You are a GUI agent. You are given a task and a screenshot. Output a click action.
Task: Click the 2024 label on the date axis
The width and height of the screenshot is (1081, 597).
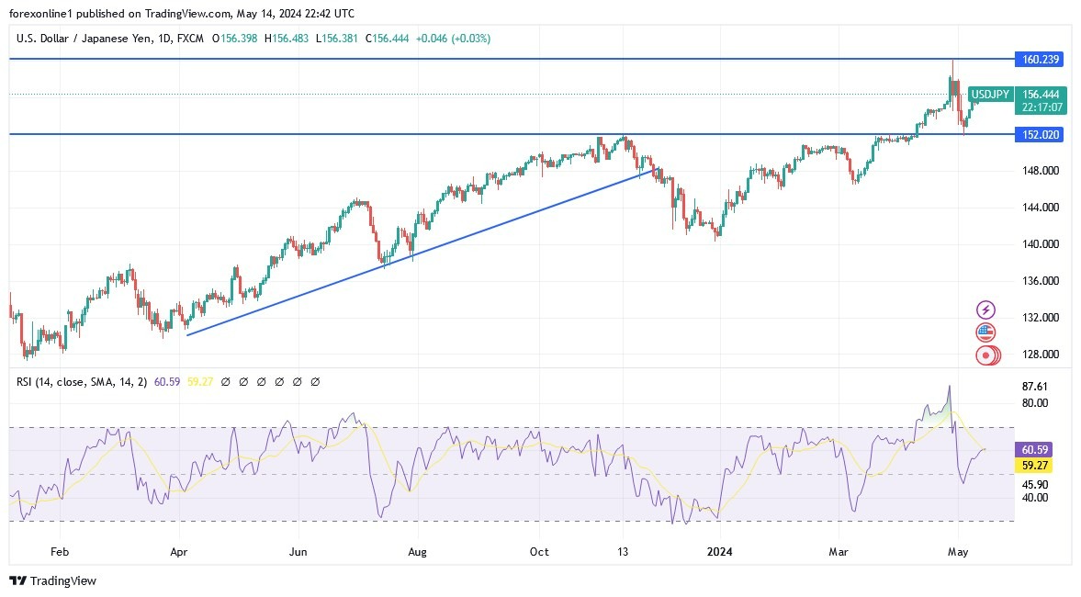[720, 552]
